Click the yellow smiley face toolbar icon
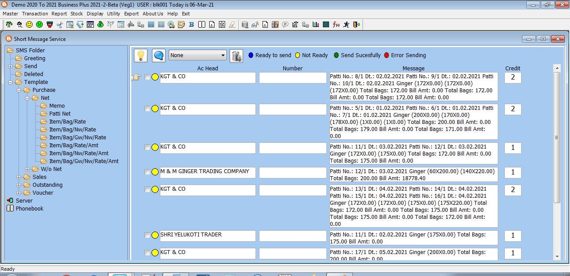This screenshot has height=276, width=570. coord(30,25)
